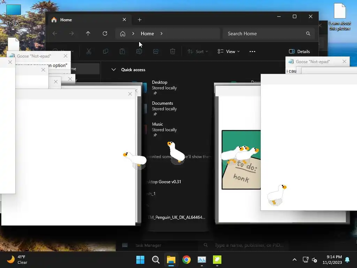Close the large blank window at left
This screenshot has width=357, height=268.
click(130, 94)
